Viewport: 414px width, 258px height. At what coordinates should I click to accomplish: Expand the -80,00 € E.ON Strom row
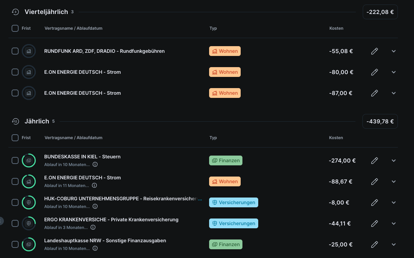(394, 72)
